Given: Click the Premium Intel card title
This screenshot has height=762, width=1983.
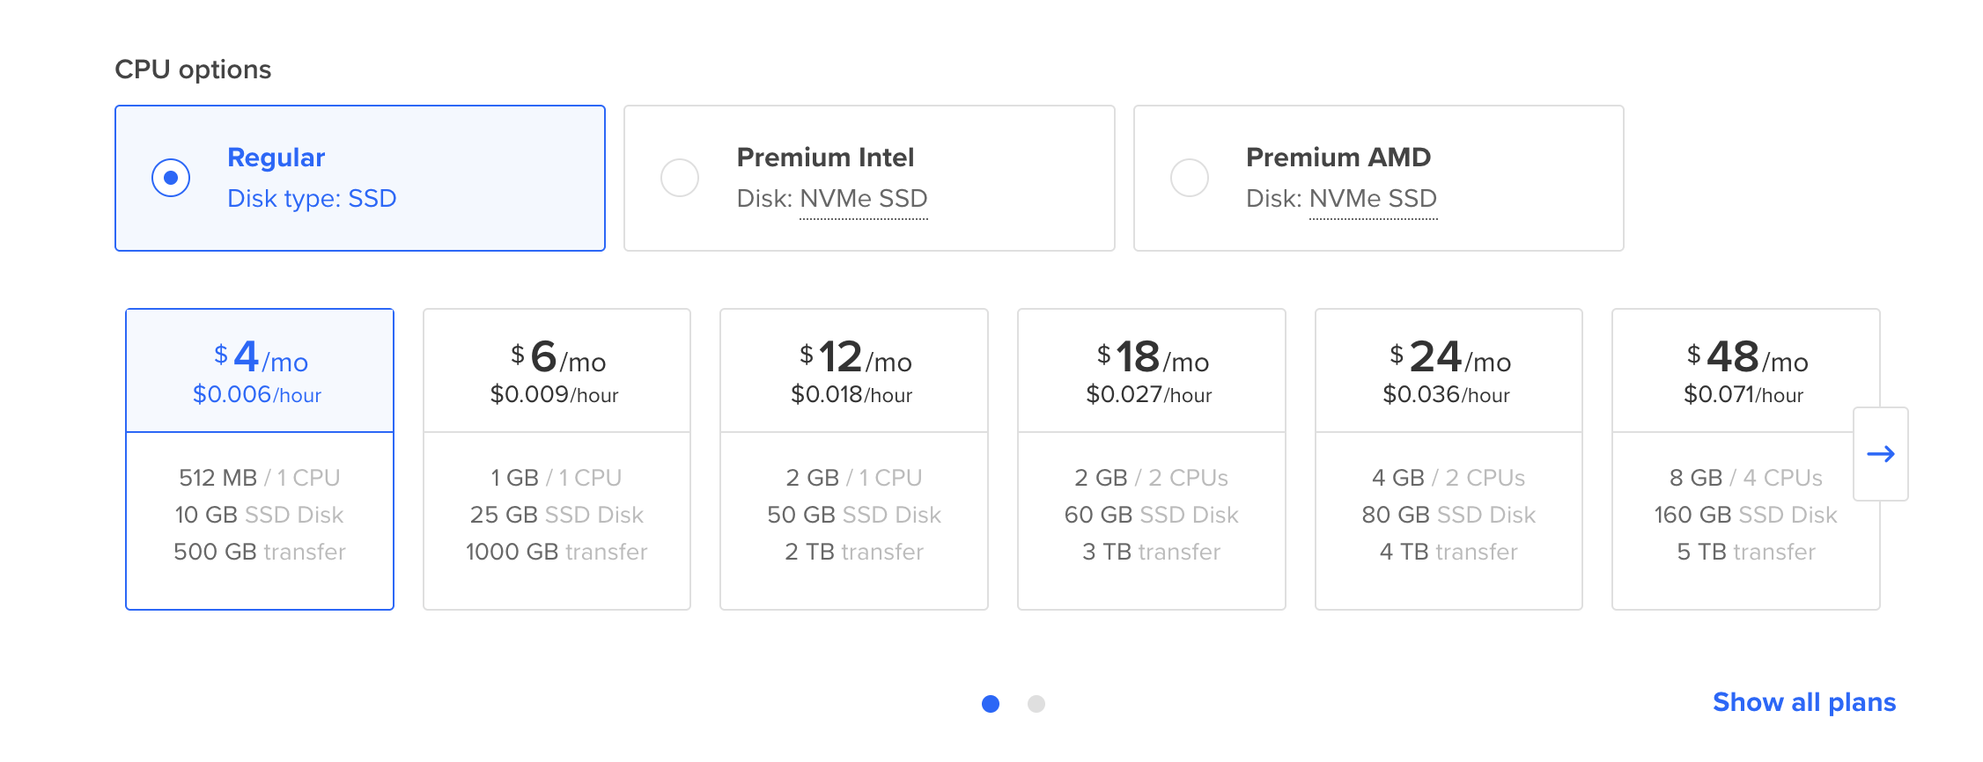Looking at the screenshot, I should [825, 158].
